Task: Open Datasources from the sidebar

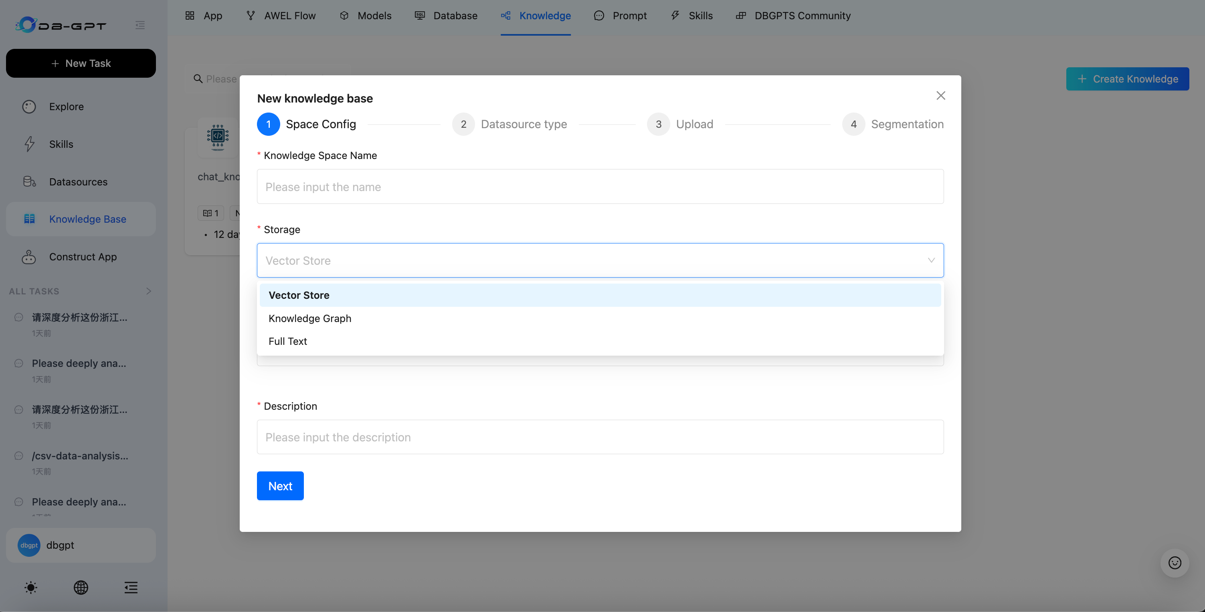Action: coord(78,182)
